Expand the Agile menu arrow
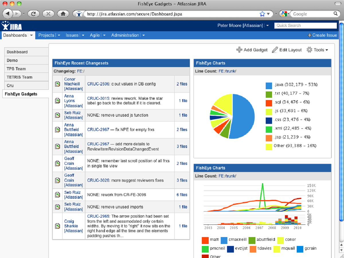This screenshot has width=344, height=258. coord(104,36)
